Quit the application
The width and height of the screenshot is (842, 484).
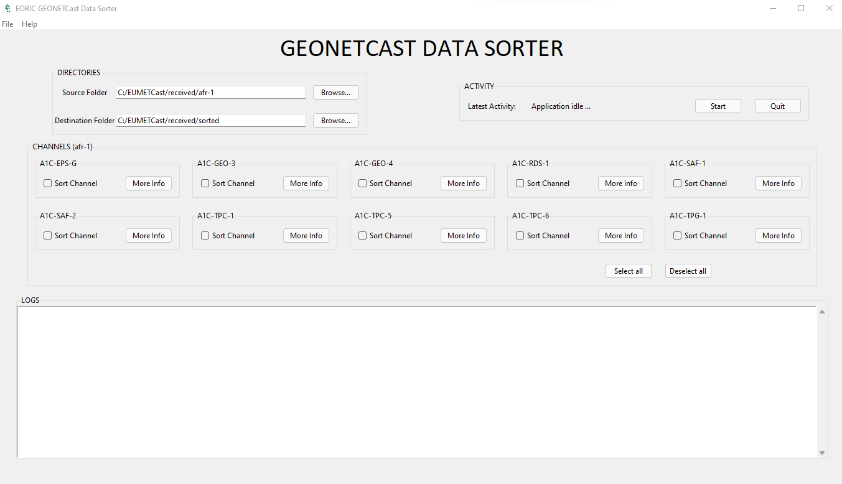click(x=778, y=106)
